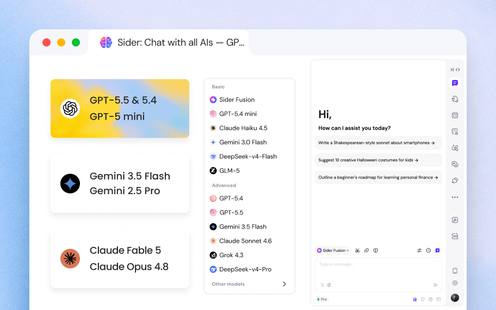Screen dimensions: 496x310
Task: Click the "Advanced" section header
Action: (224, 185)
